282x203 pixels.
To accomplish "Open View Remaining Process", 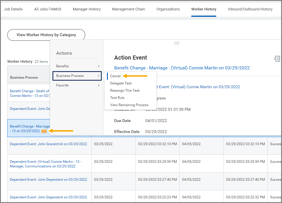I will (x=129, y=105).
